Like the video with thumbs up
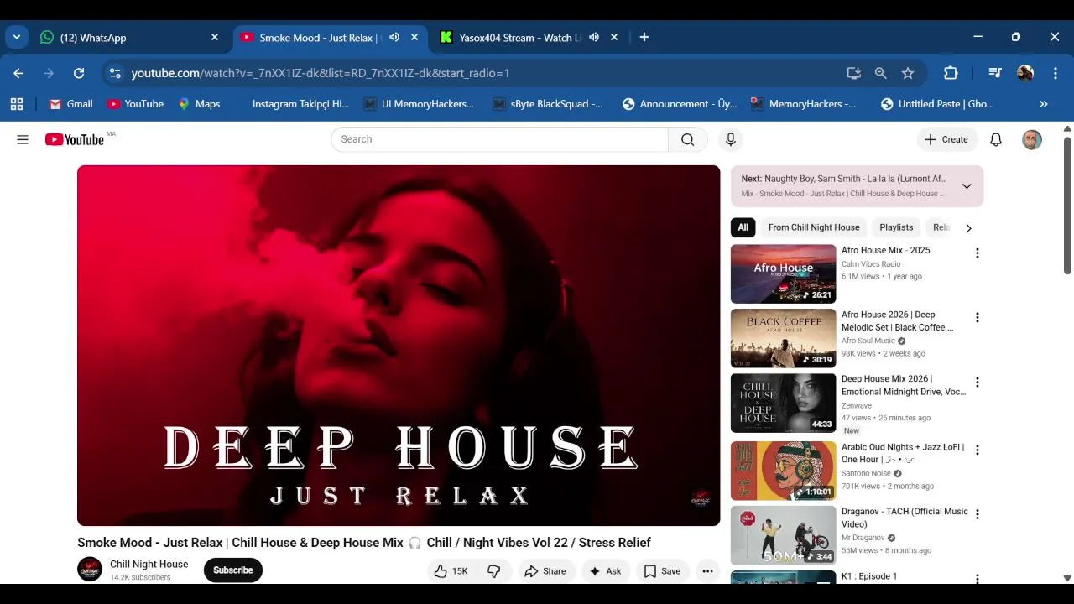Viewport: 1074px width, 604px height. point(451,571)
